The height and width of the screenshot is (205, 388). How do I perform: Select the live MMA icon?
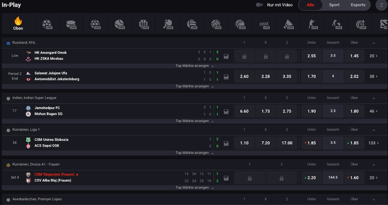coord(264,24)
